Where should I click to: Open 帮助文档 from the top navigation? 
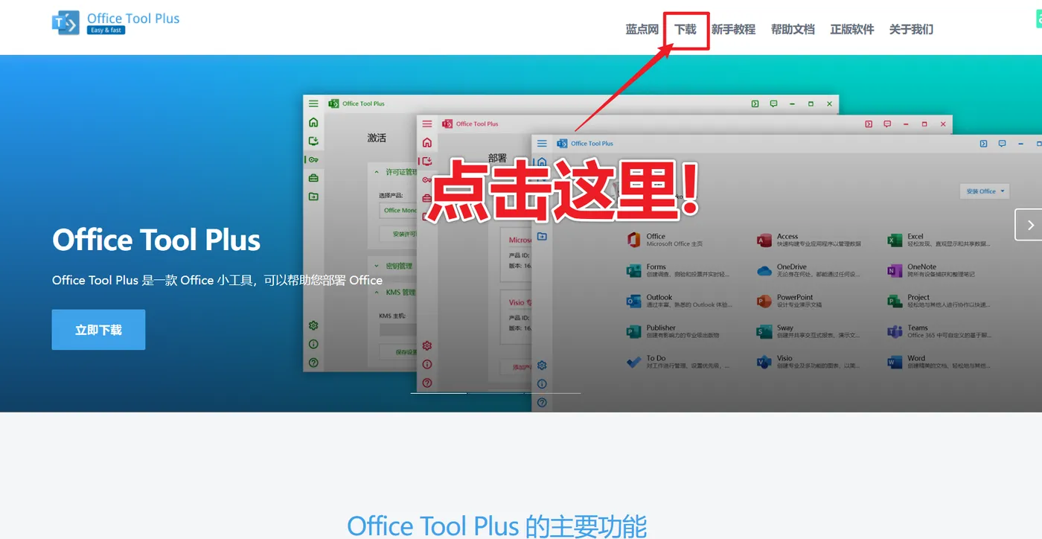793,30
